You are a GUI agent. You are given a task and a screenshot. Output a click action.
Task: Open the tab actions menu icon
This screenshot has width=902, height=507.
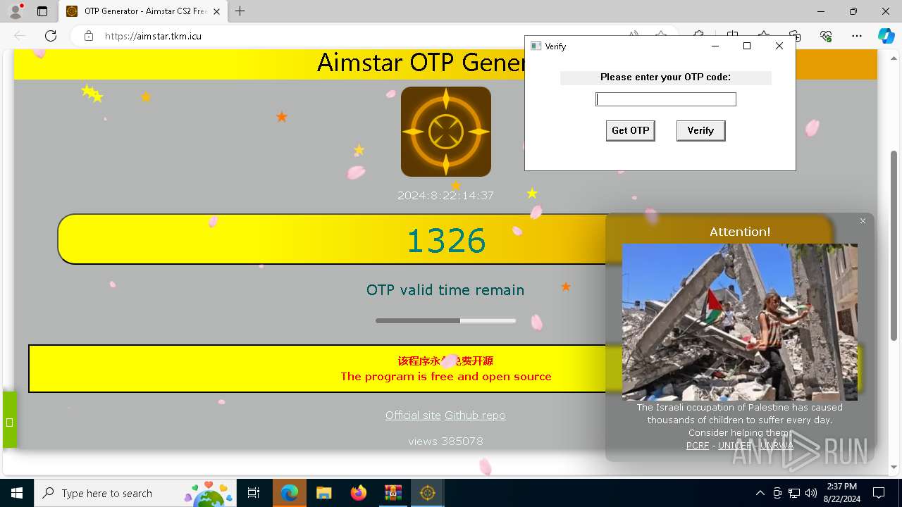42,11
